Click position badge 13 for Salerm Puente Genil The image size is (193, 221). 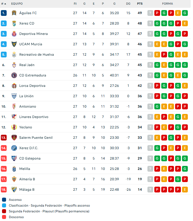coord(4,138)
